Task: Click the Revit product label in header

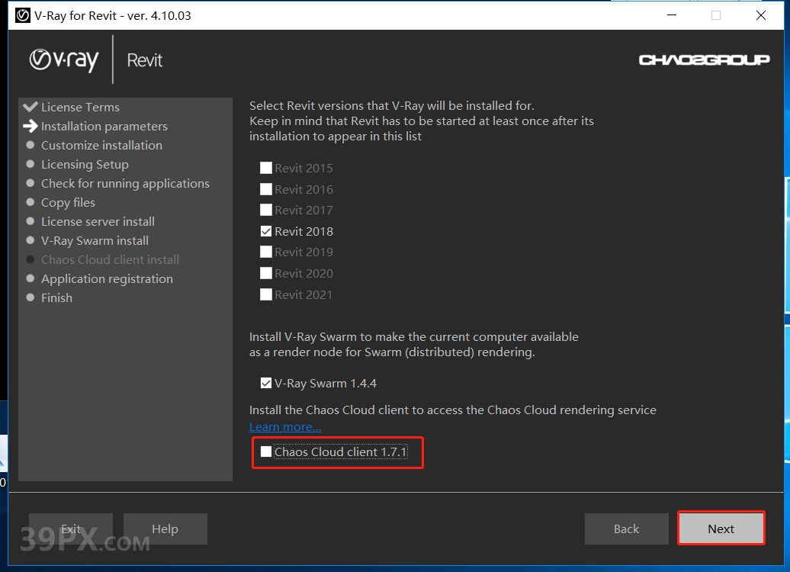Action: pyautogui.click(x=145, y=60)
